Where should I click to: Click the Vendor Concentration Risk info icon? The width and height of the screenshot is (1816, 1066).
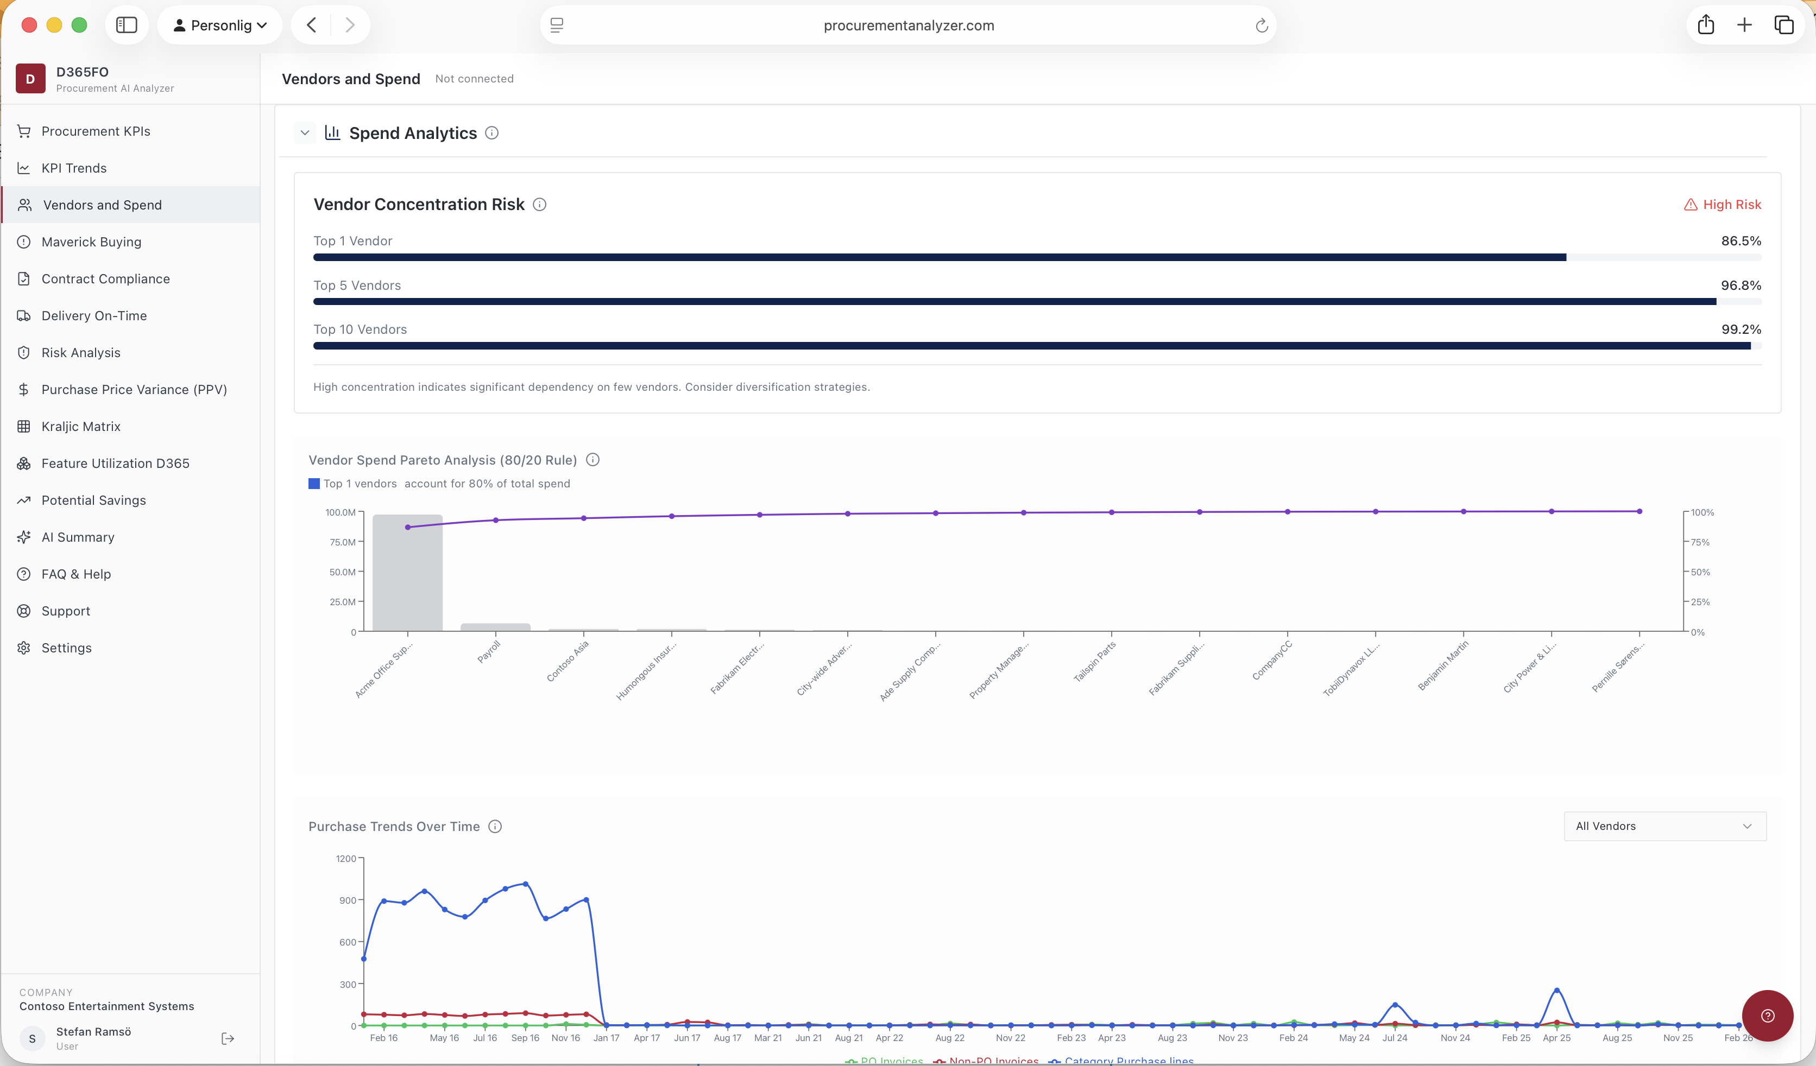[539, 205]
